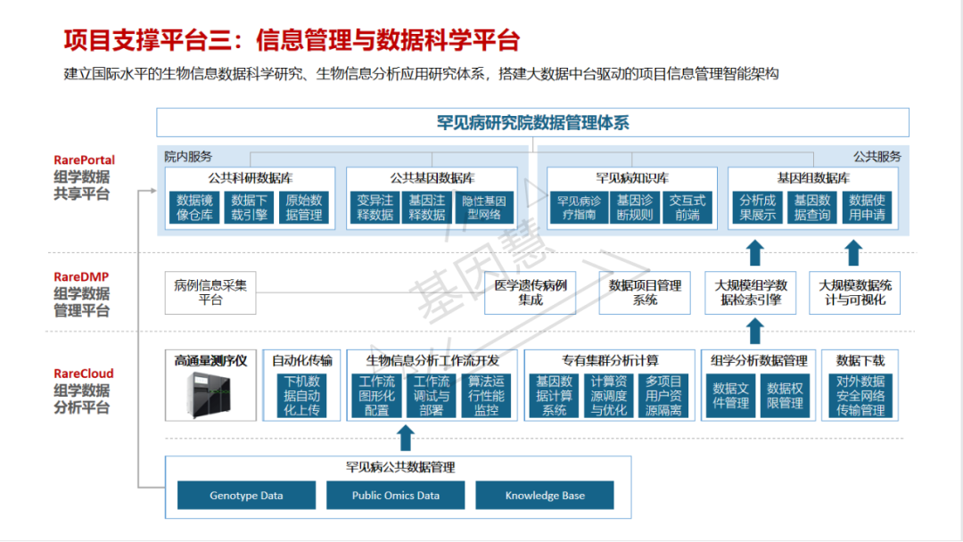Viewport: 963px width, 542px height.
Task: Click the 数据项目管理系统 box
Action: pos(645,293)
